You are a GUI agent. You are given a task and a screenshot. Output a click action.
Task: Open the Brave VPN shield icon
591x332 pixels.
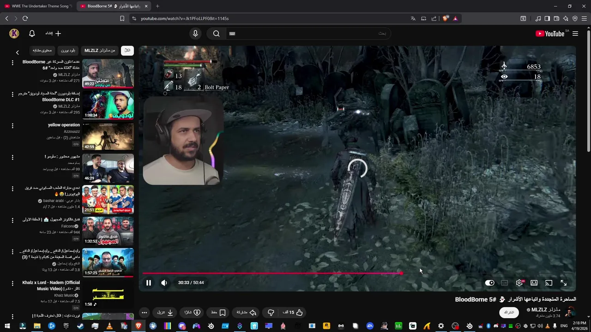(575, 18)
